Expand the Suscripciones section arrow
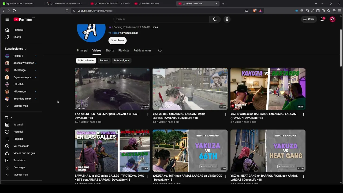 coord(26,49)
